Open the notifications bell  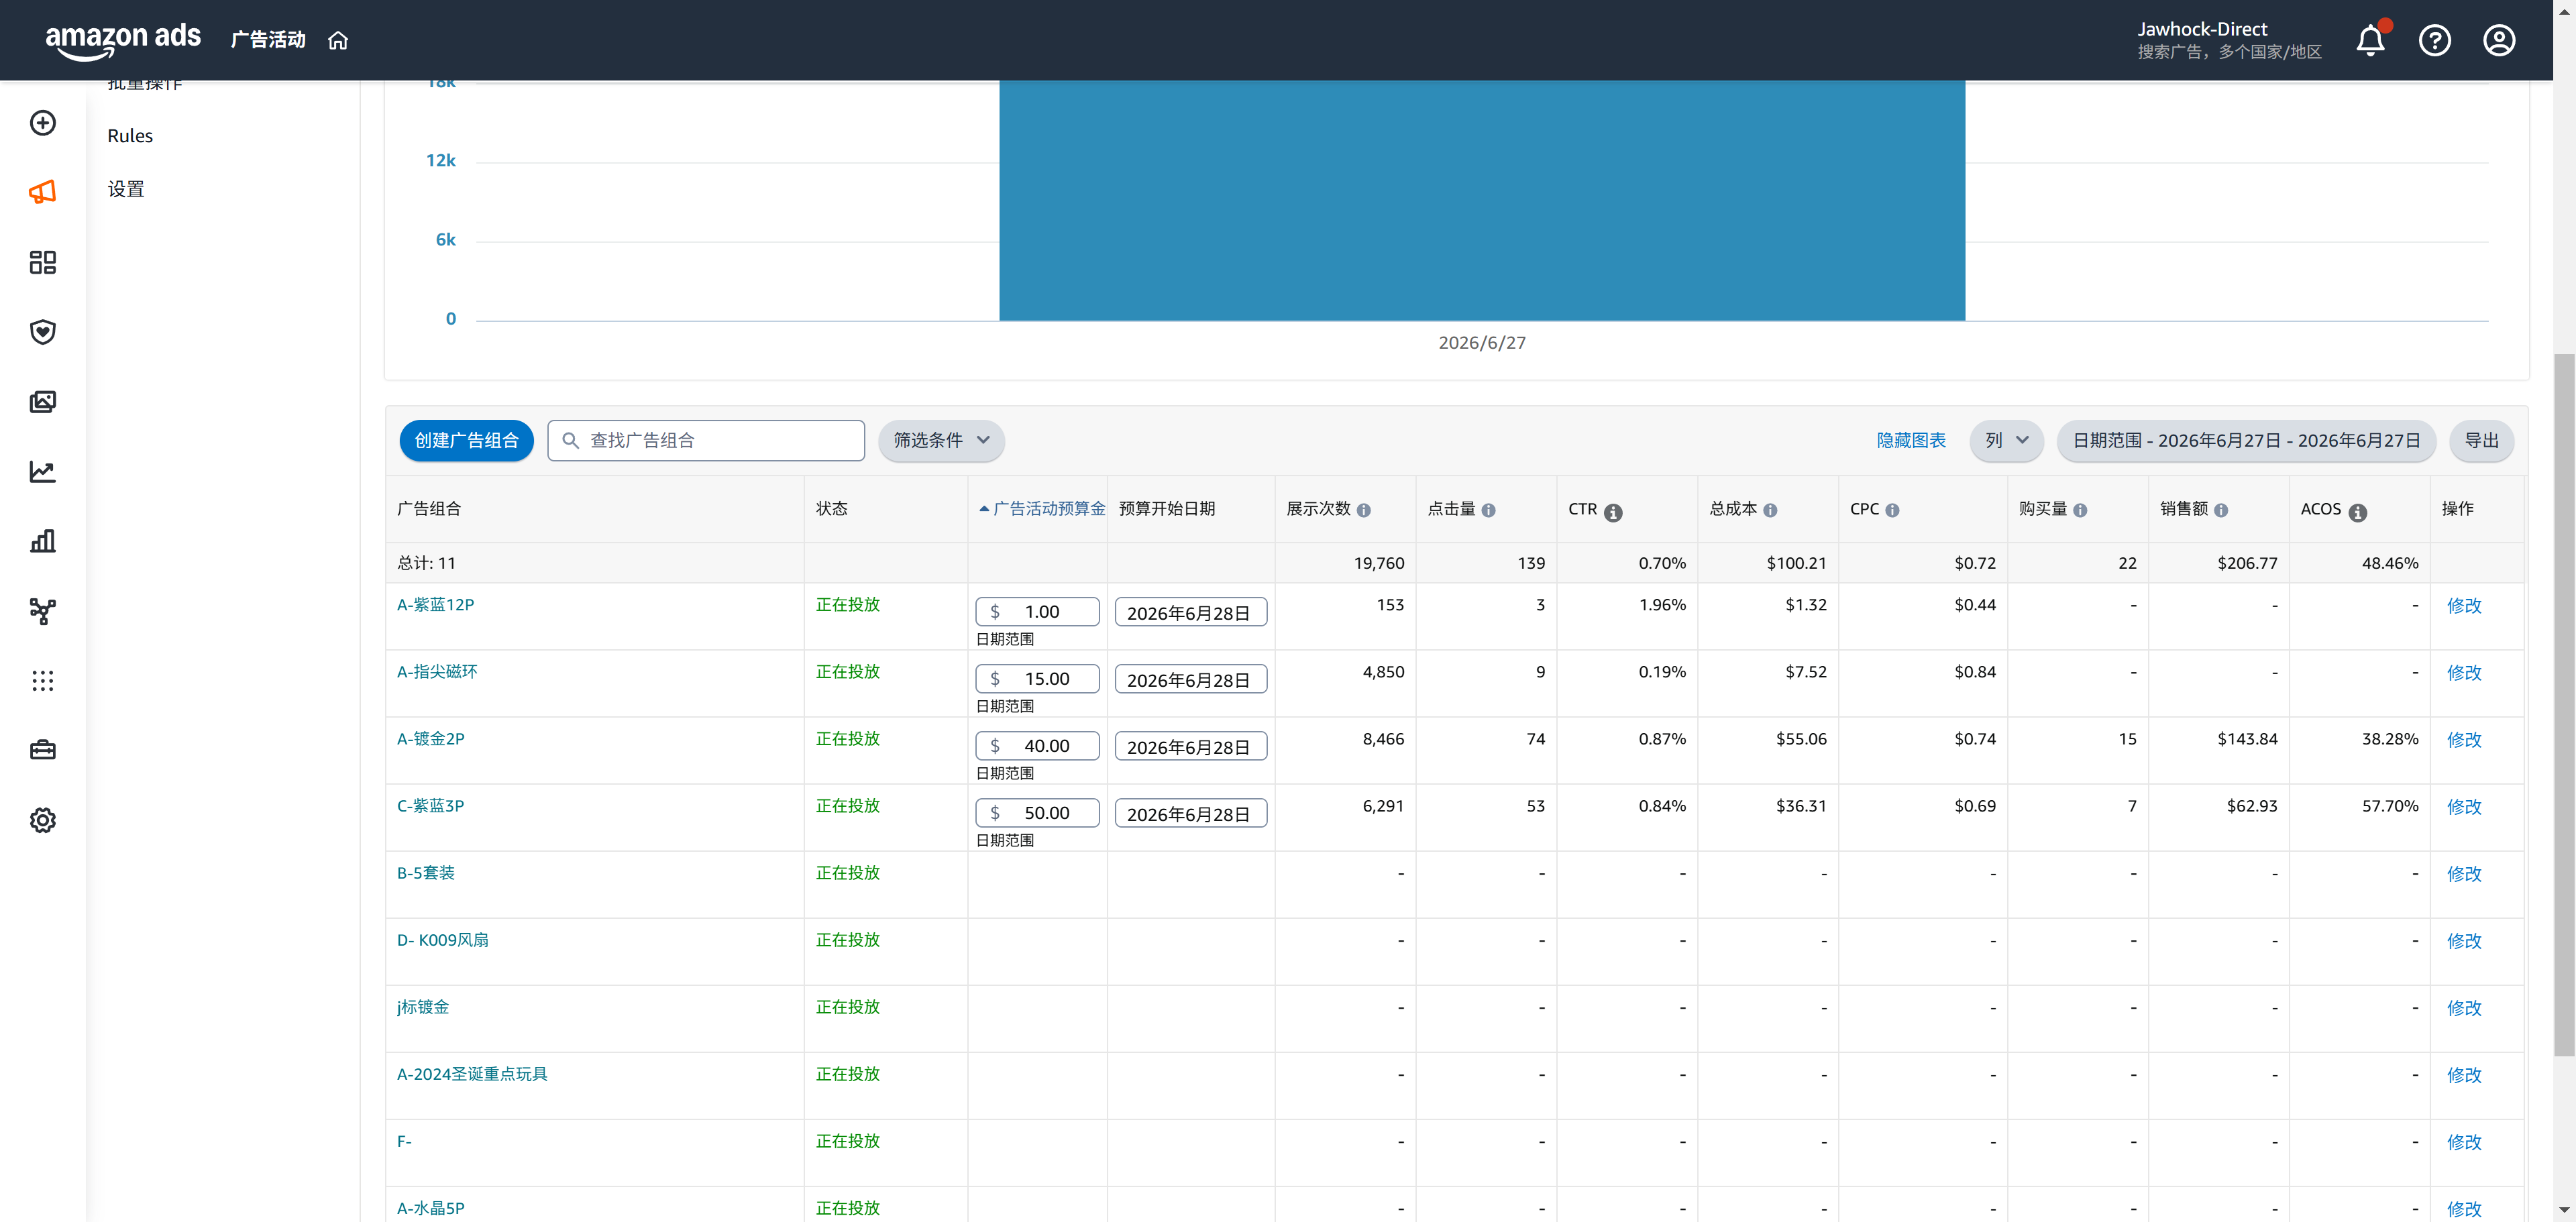(x=2370, y=40)
